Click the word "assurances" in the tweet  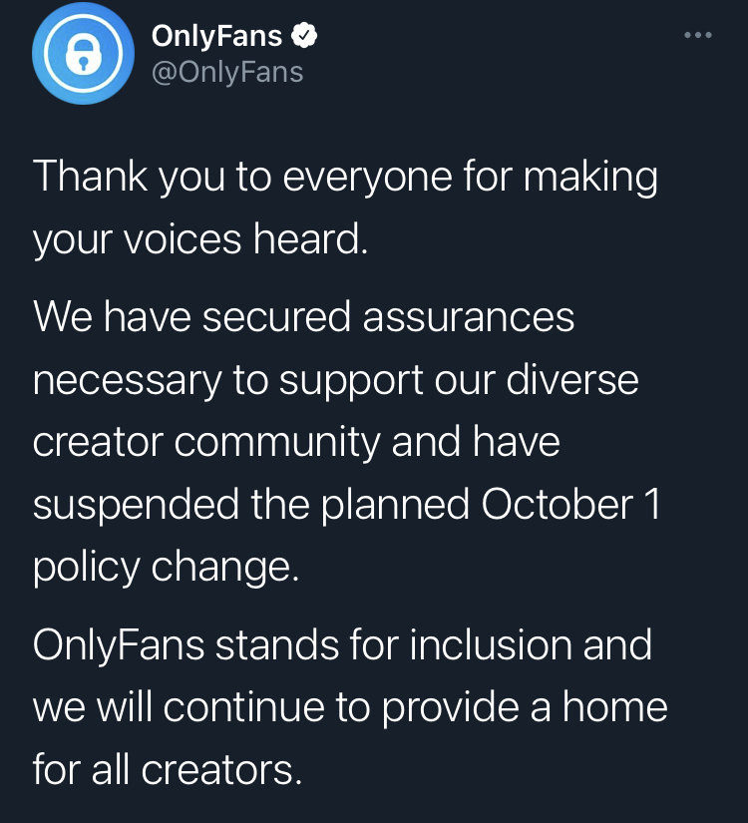pos(468,316)
